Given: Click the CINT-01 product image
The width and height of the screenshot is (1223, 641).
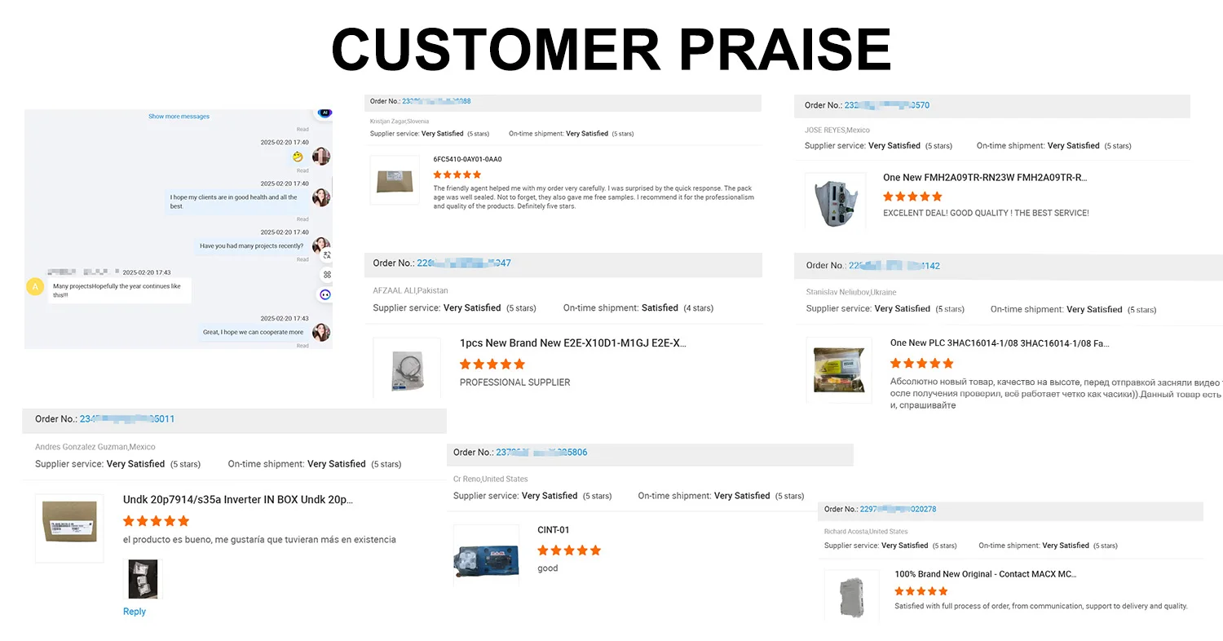Looking at the screenshot, I should [486, 555].
